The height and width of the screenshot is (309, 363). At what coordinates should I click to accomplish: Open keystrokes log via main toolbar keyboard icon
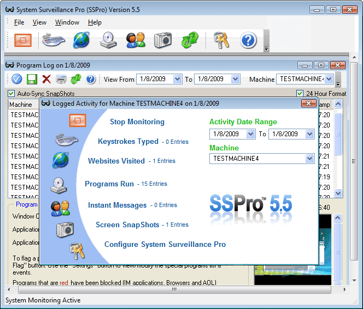54,40
